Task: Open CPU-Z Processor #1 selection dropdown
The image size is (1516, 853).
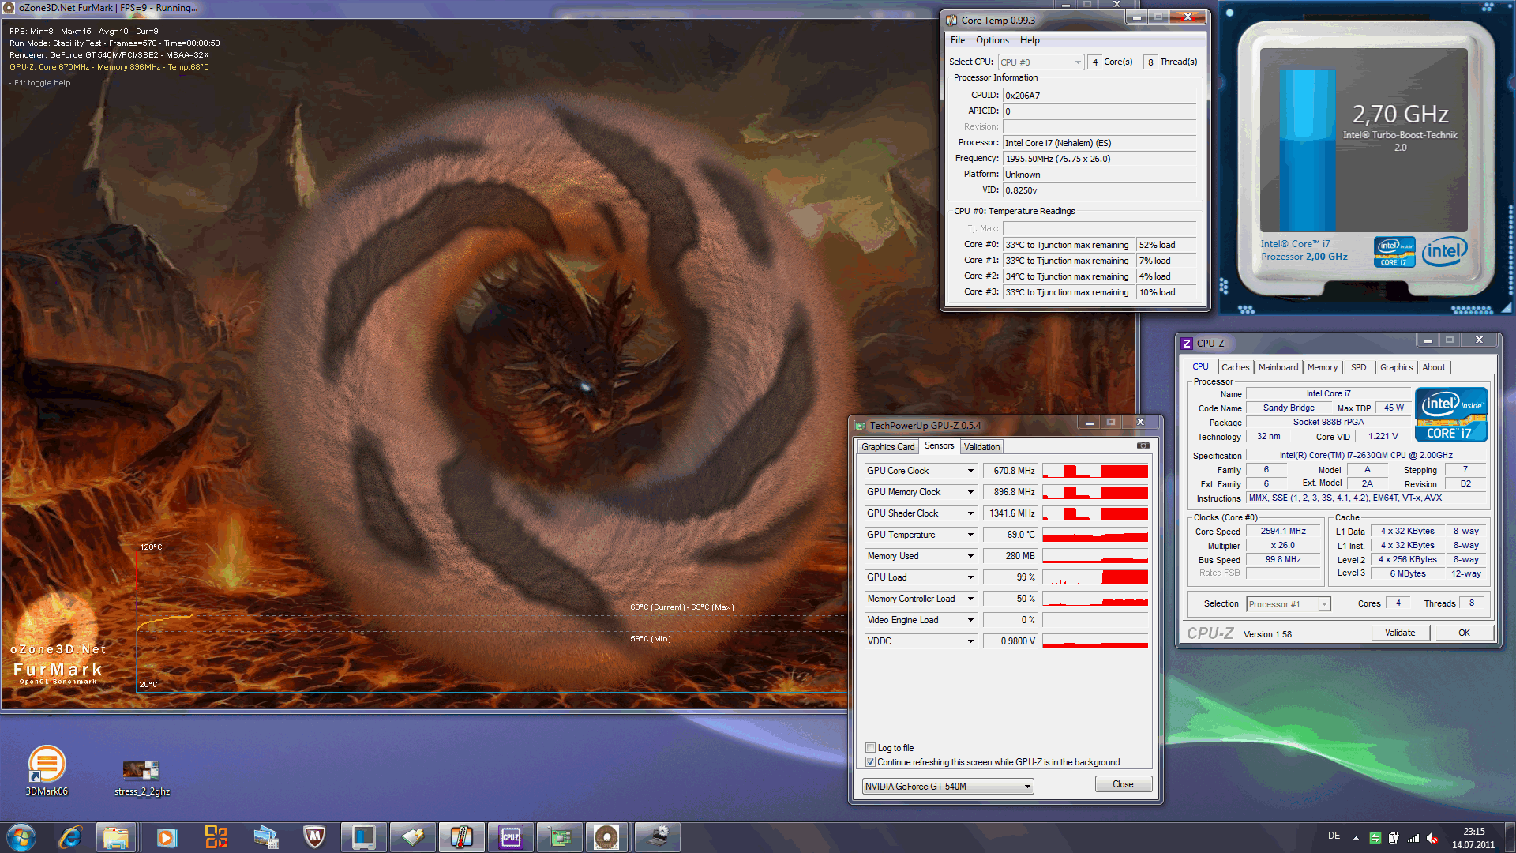Action: pos(1323,604)
